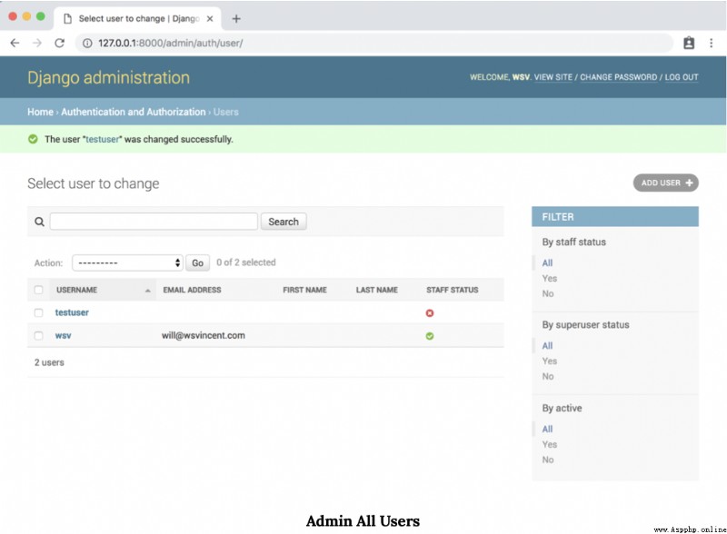Open the browser three-dot menu

712,43
